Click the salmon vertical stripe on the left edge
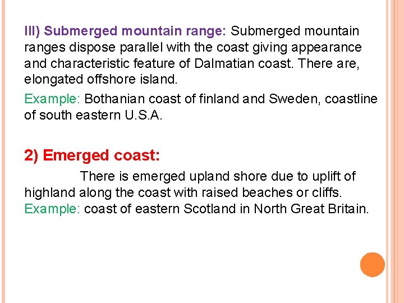The width and height of the screenshot is (404, 303). tap(4, 151)
